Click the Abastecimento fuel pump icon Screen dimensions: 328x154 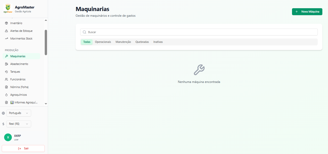(x=6, y=64)
